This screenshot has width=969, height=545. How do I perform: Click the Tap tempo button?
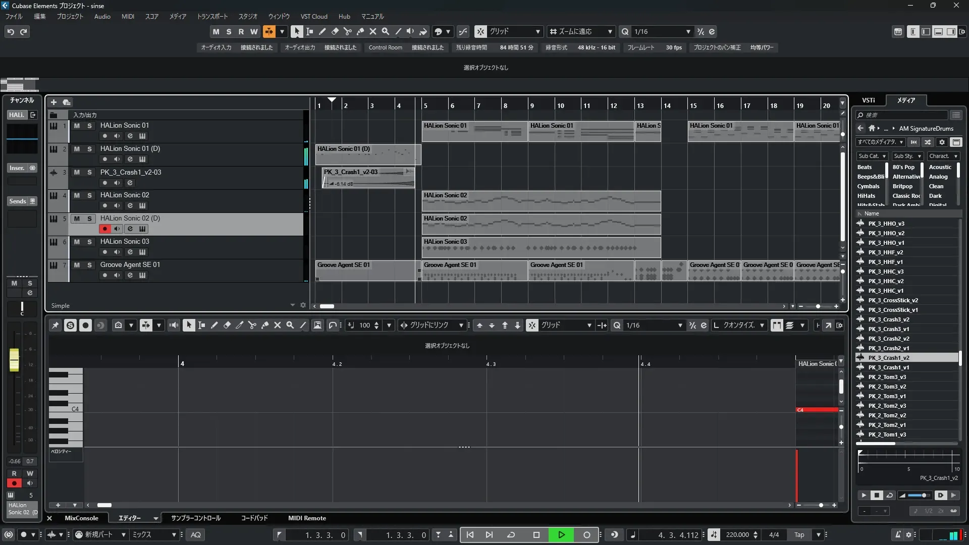point(799,535)
